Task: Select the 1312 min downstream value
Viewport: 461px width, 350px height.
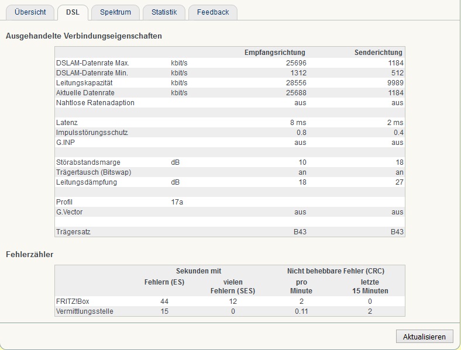Action: click(x=298, y=73)
